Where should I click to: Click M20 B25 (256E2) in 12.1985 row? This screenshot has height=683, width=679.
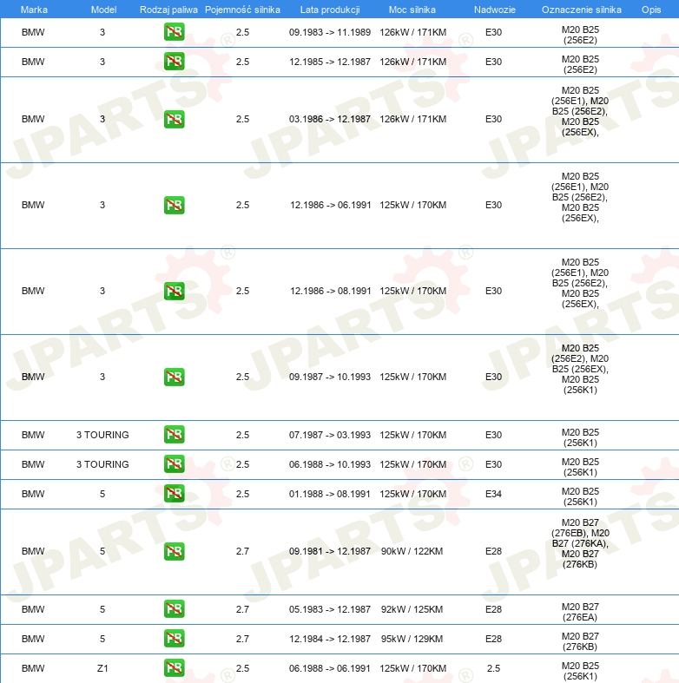coord(580,64)
